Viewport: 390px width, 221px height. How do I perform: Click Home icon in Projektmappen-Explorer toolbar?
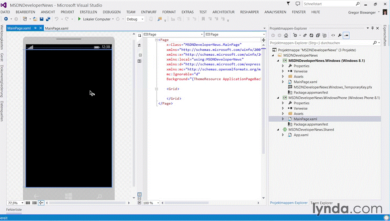[x=286, y=35]
